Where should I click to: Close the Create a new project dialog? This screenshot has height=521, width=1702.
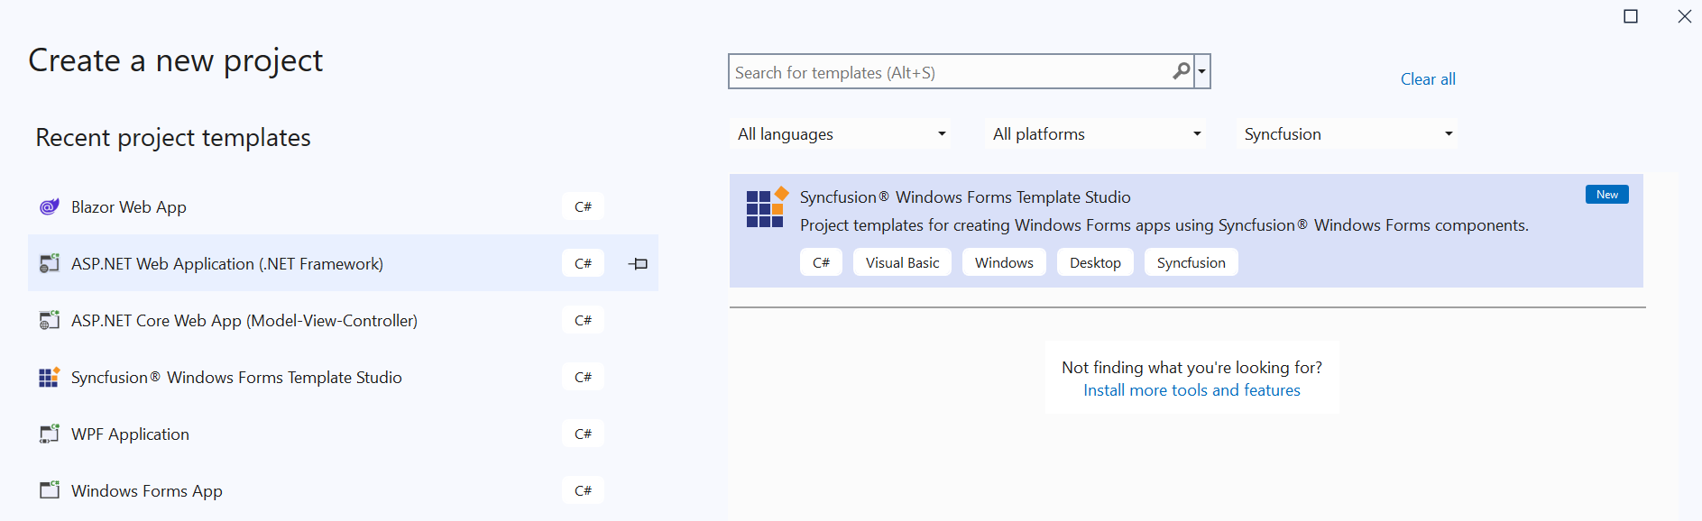[1684, 16]
